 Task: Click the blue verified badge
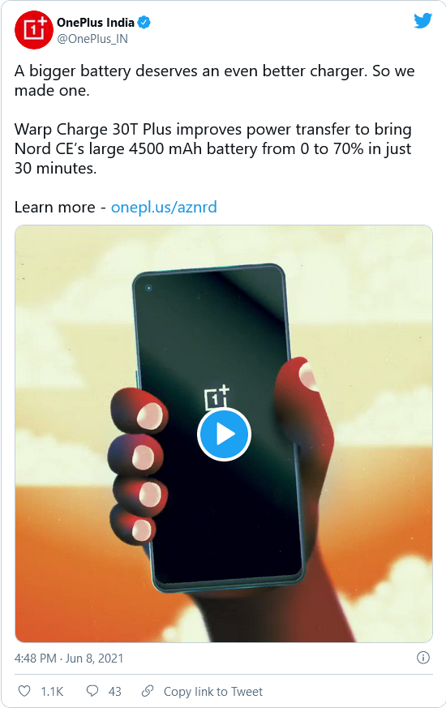pyautogui.click(x=144, y=22)
